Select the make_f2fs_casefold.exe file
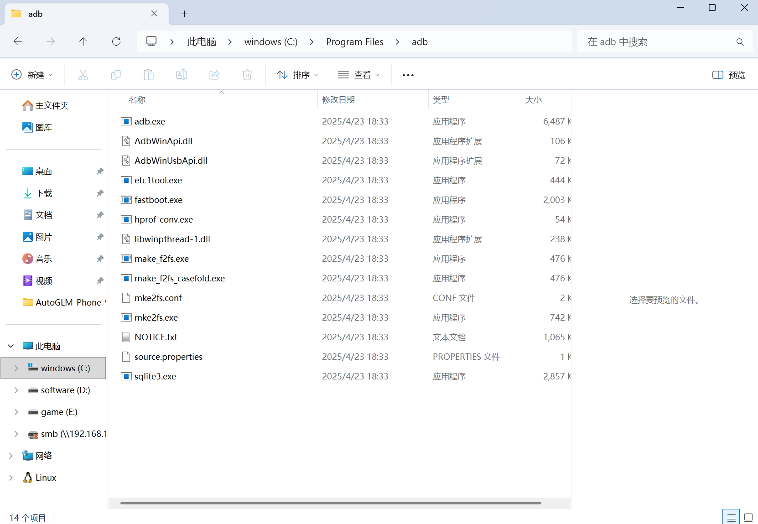758x524 pixels. tap(180, 278)
